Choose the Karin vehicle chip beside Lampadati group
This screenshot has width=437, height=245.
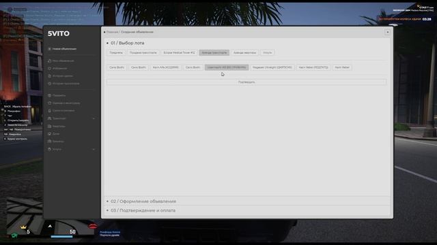tap(165, 67)
